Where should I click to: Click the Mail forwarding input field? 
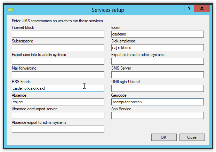pos(58,75)
